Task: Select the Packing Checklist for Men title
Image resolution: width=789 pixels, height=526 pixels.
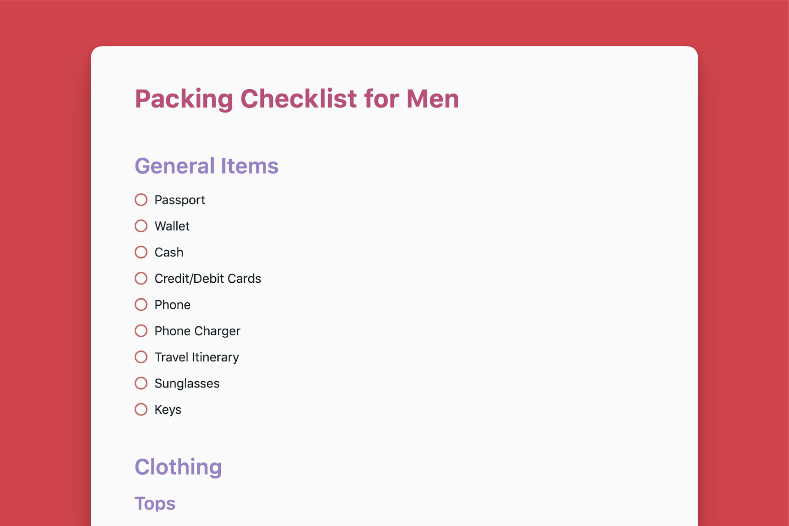Action: click(297, 99)
